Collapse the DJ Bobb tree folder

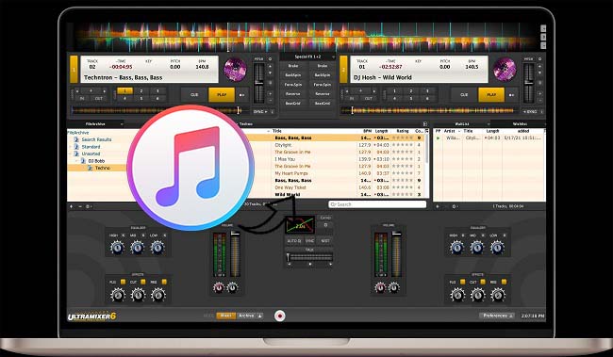(x=77, y=161)
